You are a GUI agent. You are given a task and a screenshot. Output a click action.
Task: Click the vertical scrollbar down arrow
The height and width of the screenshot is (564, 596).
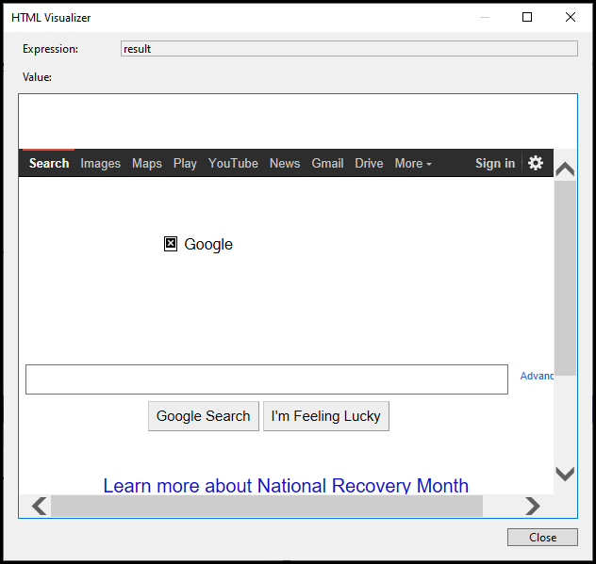(565, 474)
